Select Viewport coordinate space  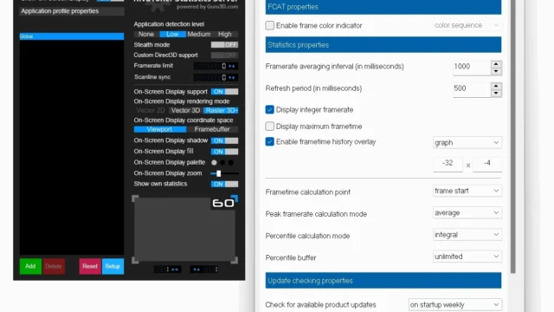coord(159,129)
